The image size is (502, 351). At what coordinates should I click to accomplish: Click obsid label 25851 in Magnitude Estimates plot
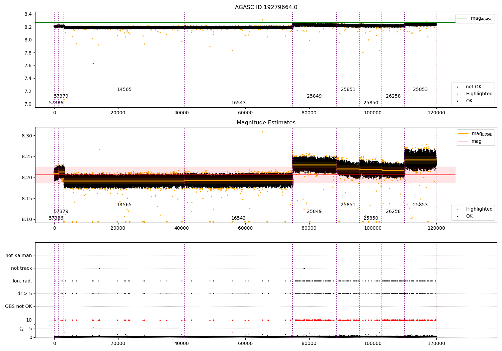pos(348,205)
